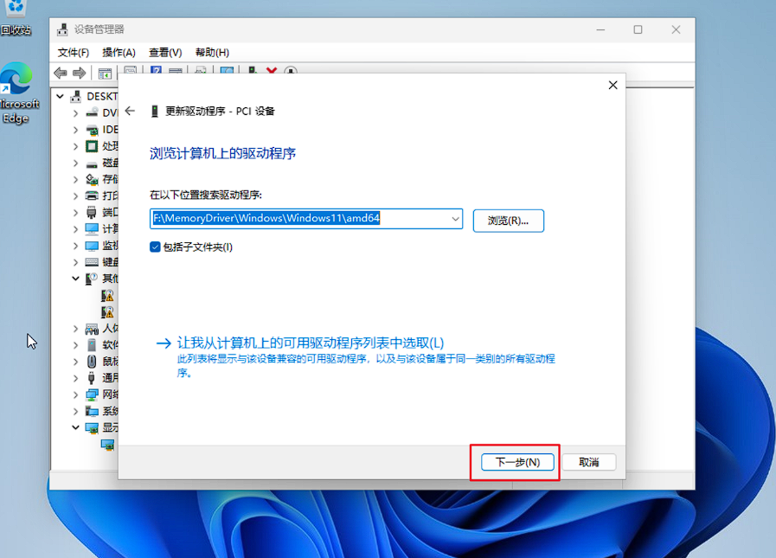The width and height of the screenshot is (776, 558).
Task: Toggle the show/hide console tree toolbar icon
Action: 105,74
